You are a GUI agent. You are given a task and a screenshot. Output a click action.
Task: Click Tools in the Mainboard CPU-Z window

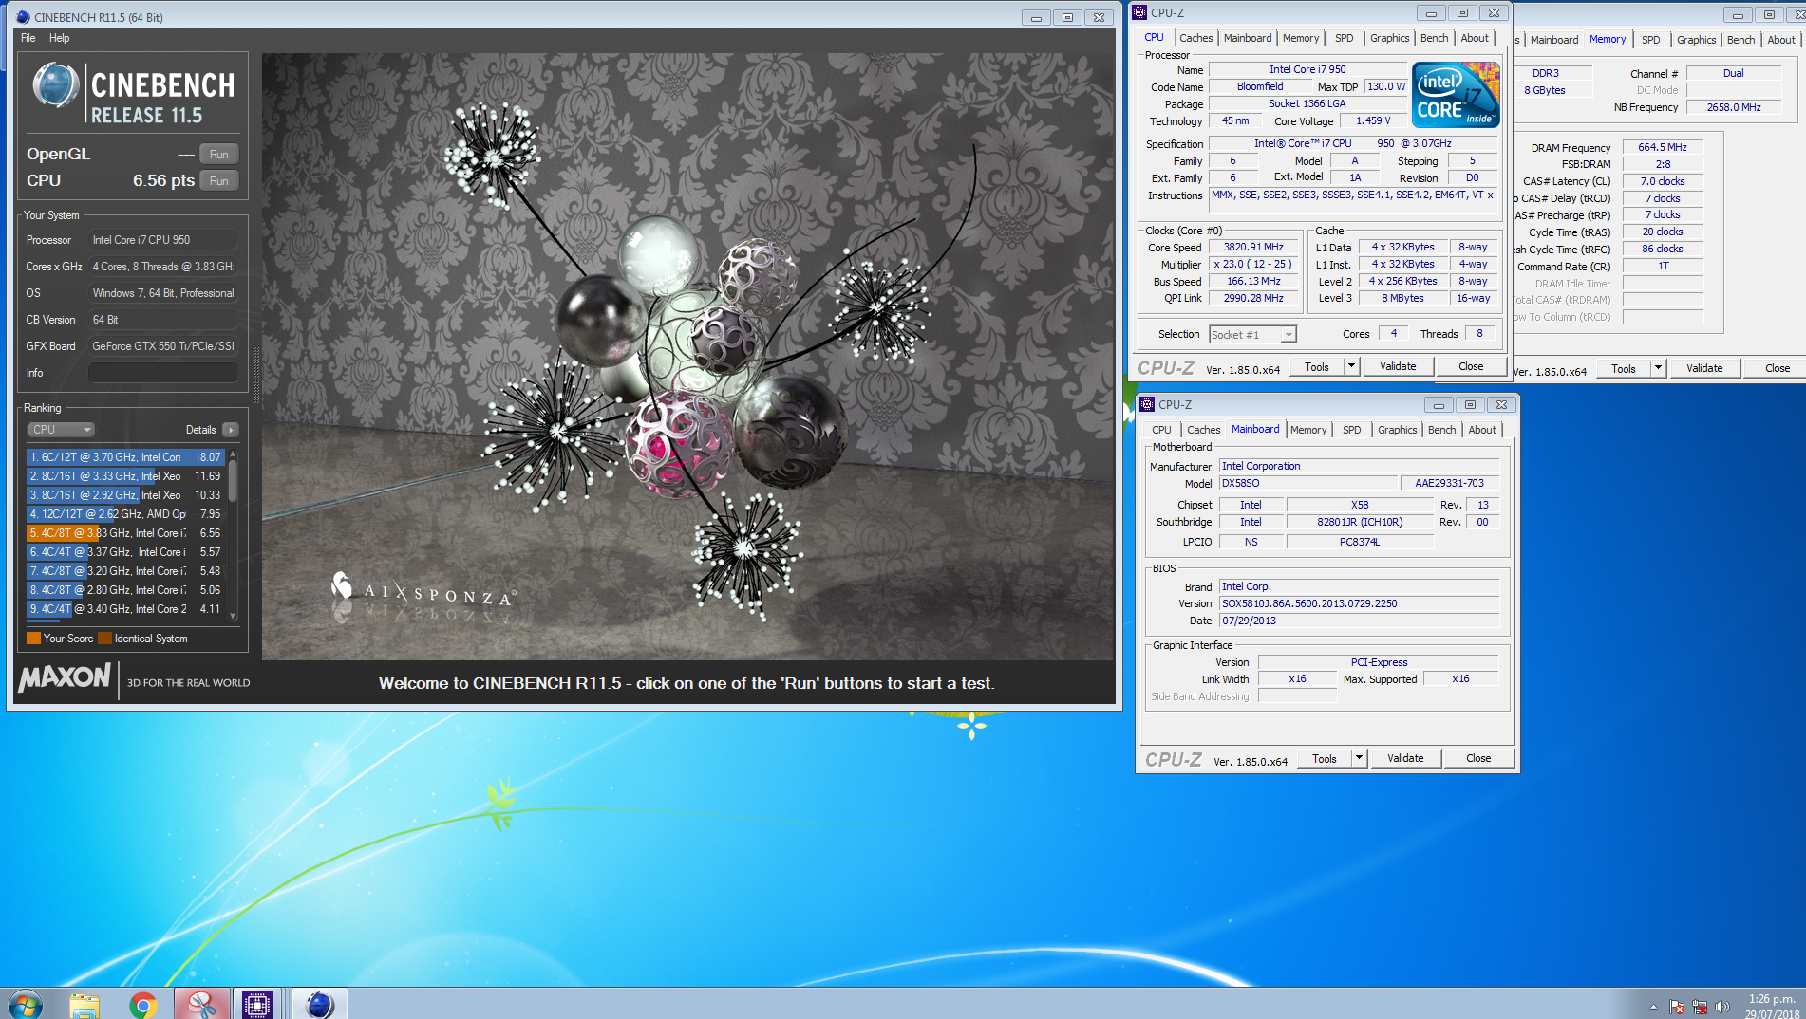[1325, 758]
